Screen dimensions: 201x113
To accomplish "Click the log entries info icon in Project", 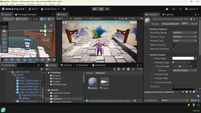I will pyautogui.click(x=128, y=69).
